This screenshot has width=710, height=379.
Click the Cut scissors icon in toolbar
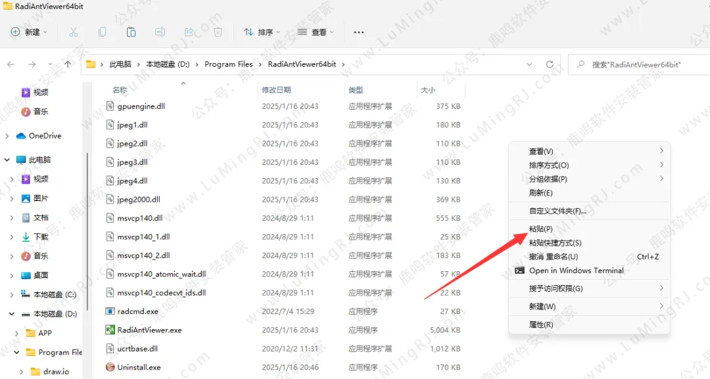click(73, 32)
